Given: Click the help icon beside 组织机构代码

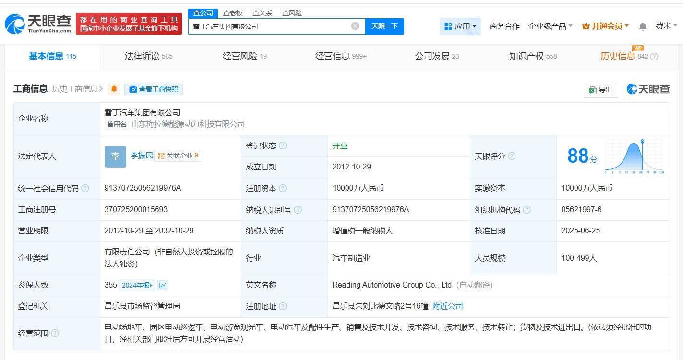Looking at the screenshot, I should [527, 210].
